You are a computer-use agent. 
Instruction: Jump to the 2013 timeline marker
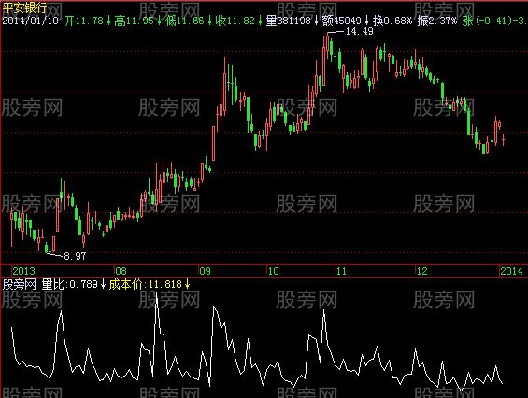pos(23,271)
